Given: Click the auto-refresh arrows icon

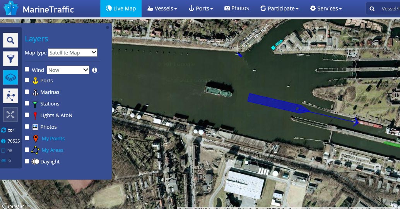Looking at the screenshot, I should 3,130.
